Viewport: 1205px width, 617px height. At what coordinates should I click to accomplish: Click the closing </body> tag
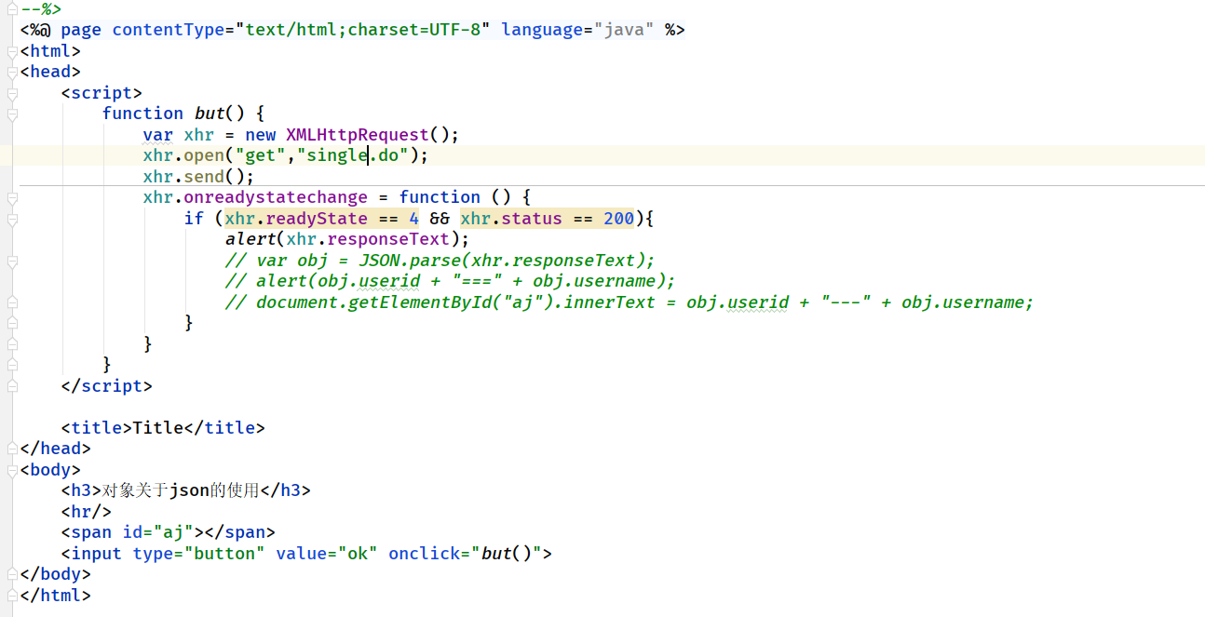[56, 574]
